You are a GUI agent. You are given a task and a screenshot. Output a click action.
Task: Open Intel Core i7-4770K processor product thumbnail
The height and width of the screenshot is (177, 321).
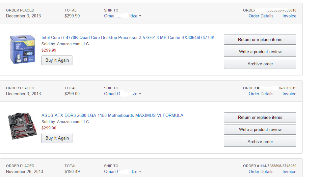pyautogui.click(x=22, y=49)
